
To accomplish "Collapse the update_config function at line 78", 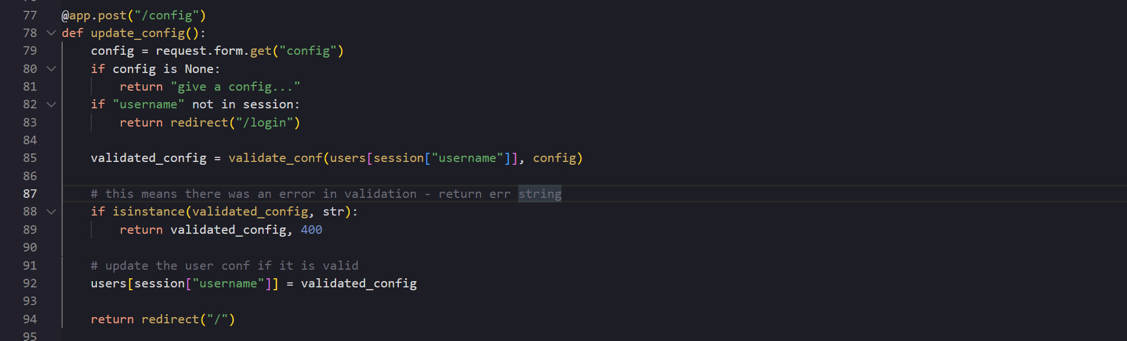I will click(x=51, y=33).
